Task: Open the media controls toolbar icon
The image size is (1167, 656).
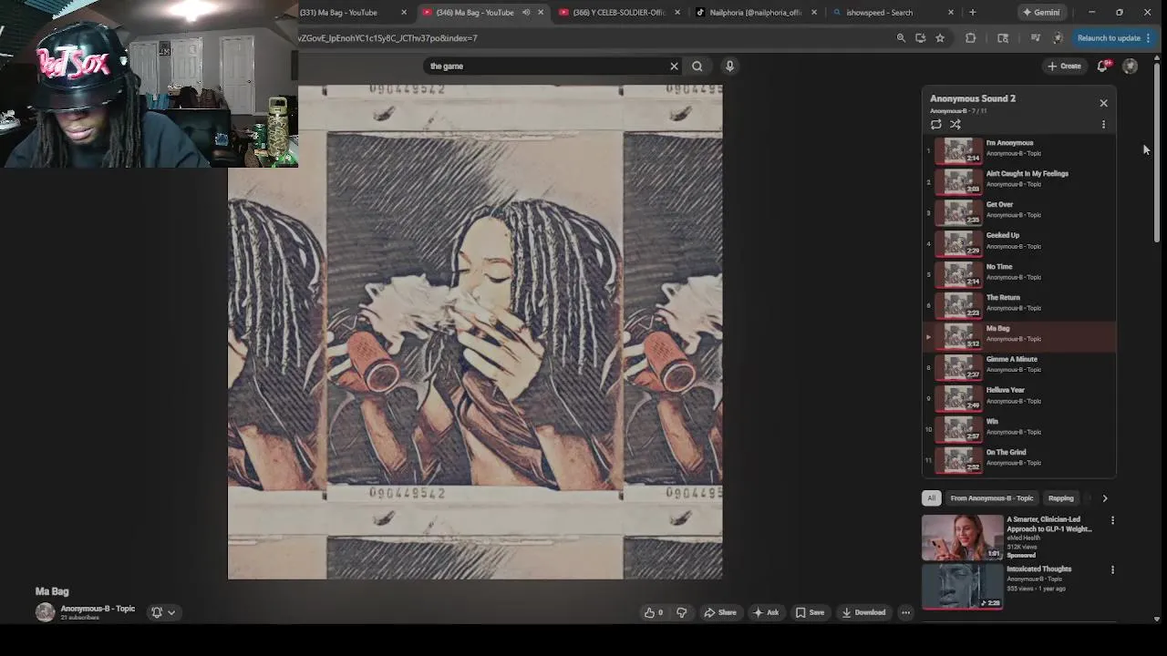Action: [1035, 38]
